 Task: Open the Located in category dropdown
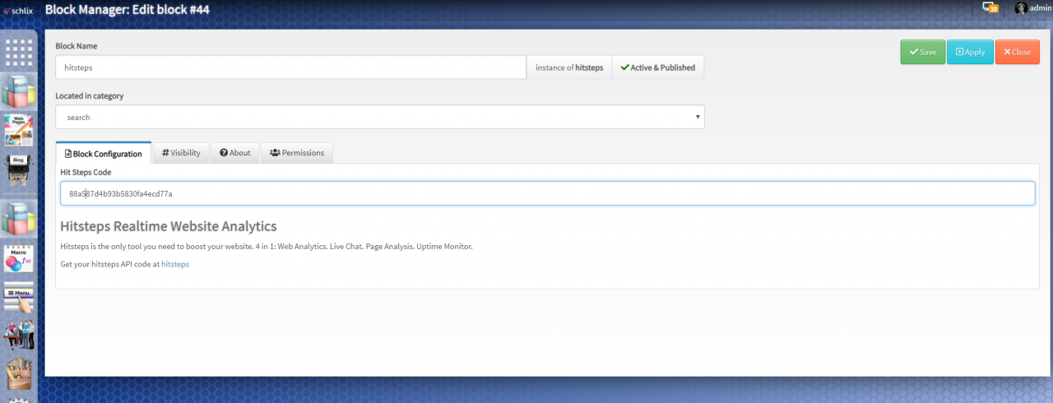pyautogui.click(x=380, y=118)
